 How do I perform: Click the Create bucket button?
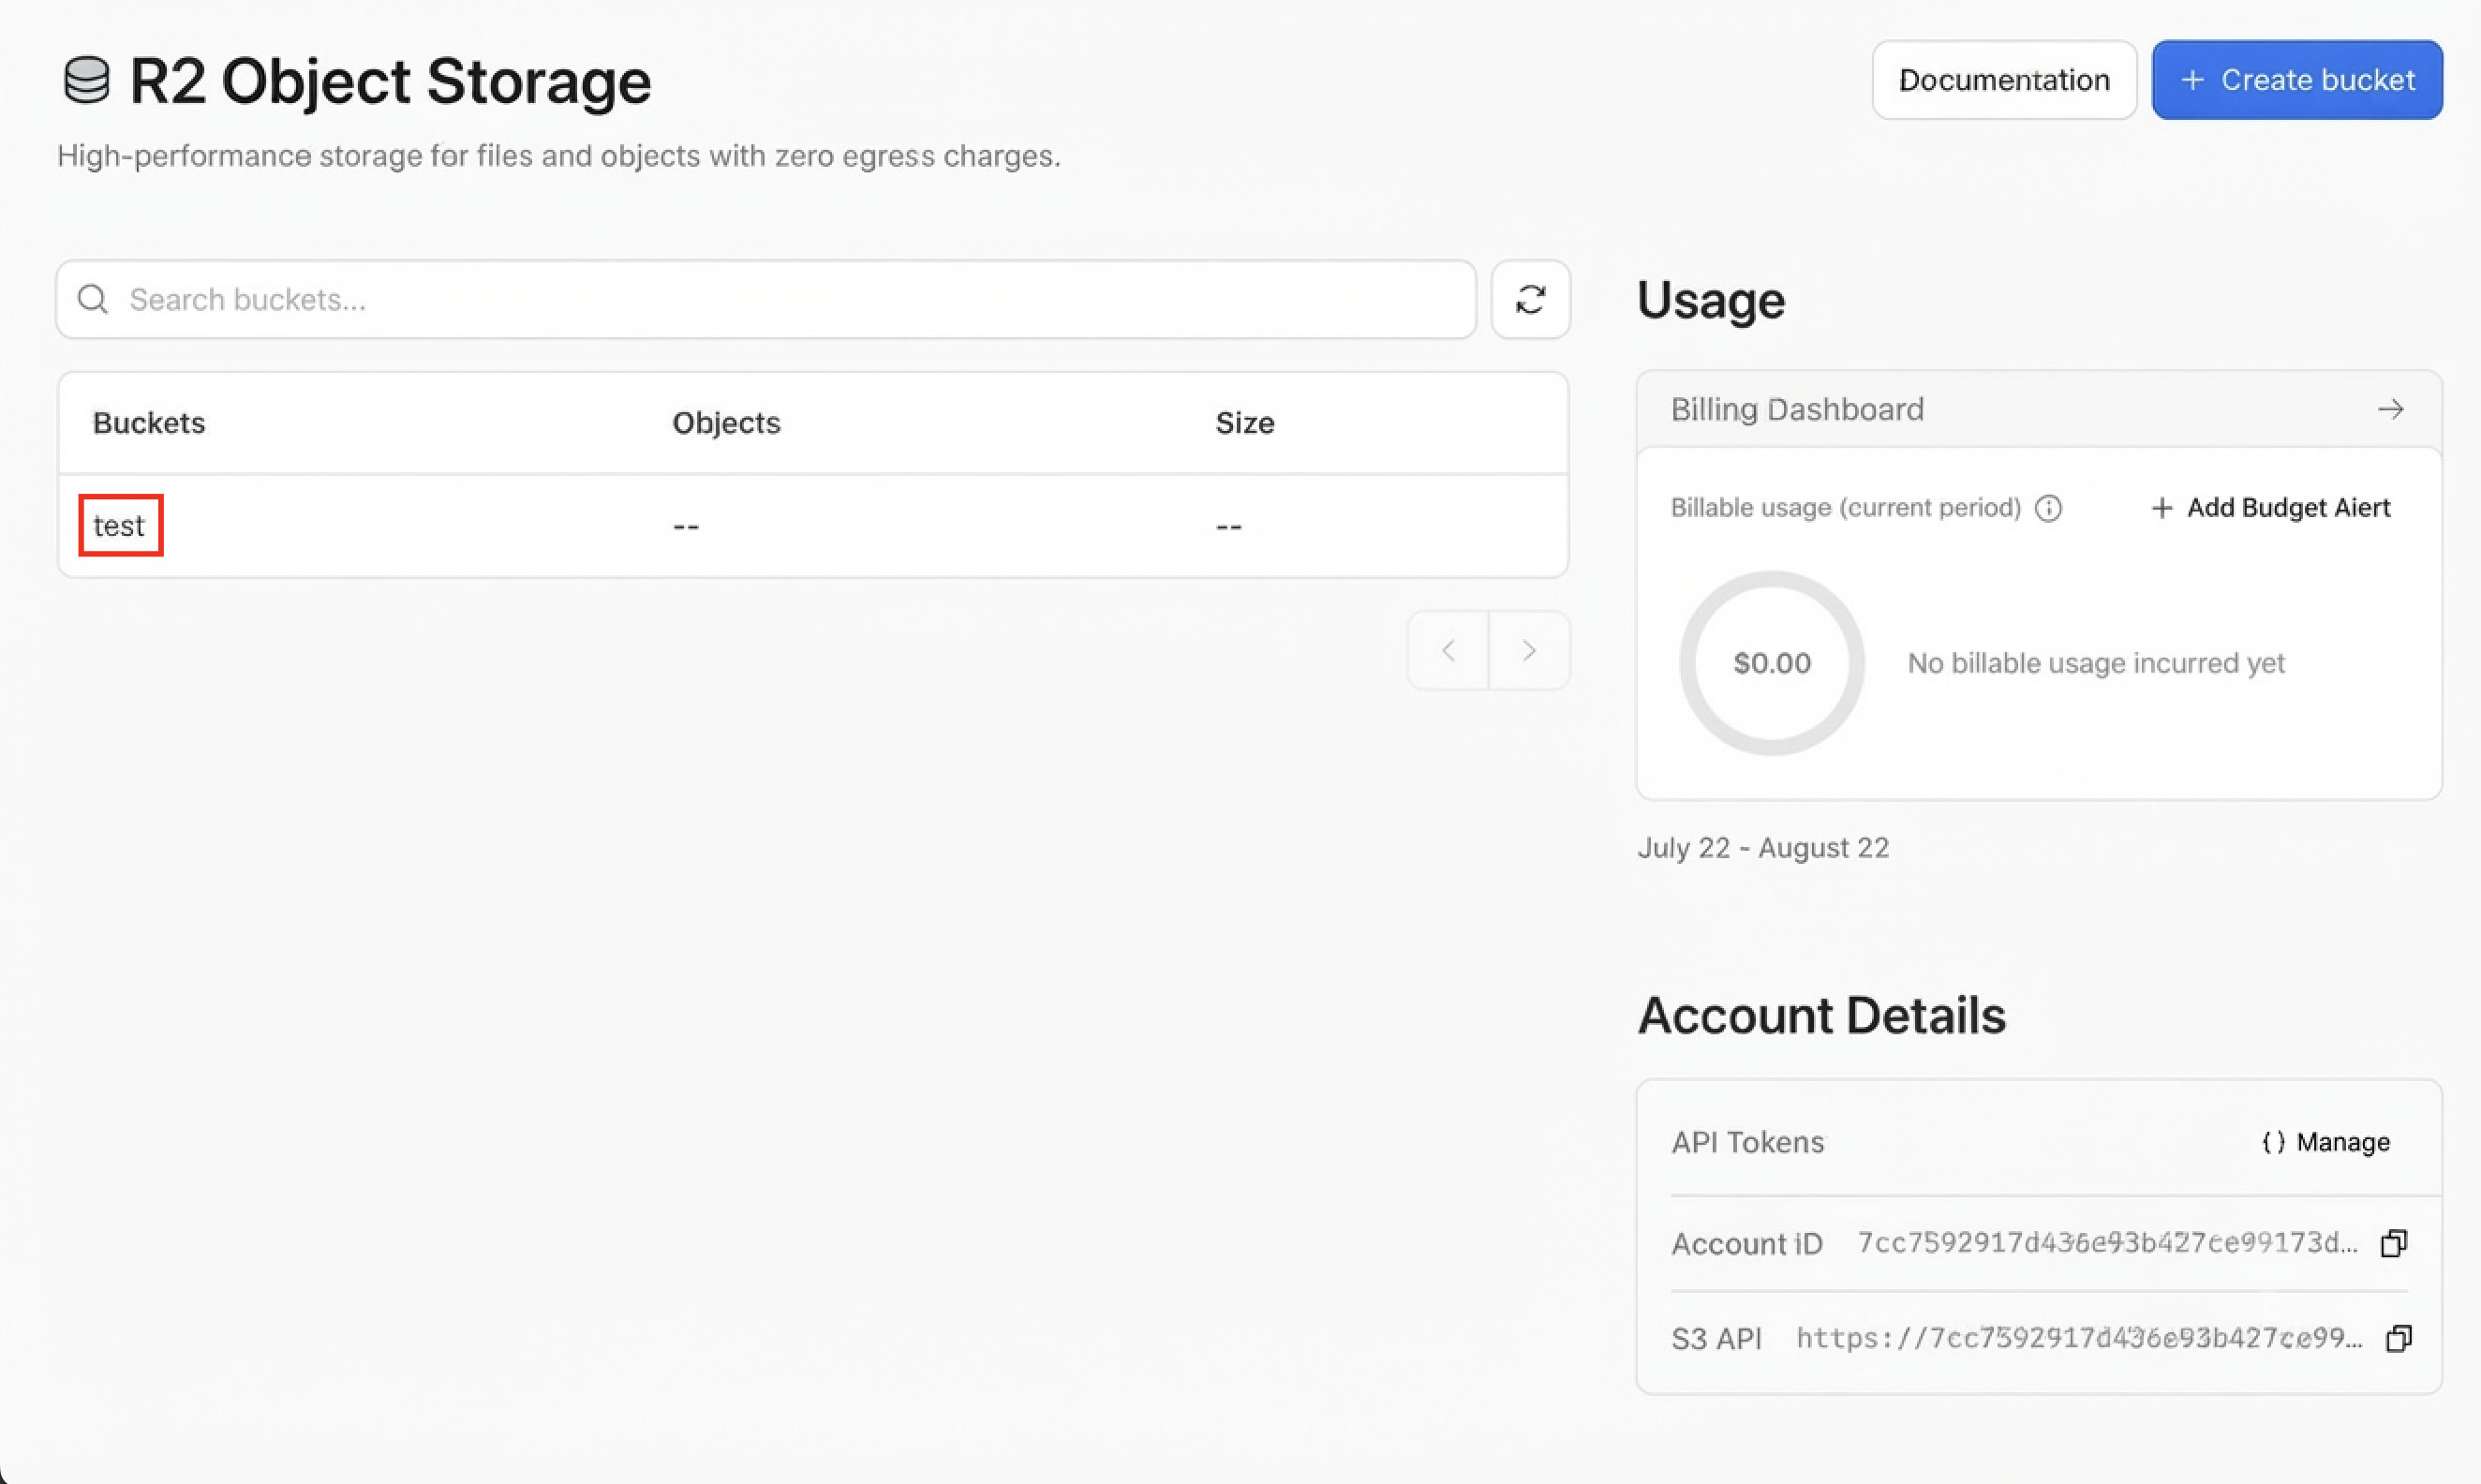point(2297,80)
